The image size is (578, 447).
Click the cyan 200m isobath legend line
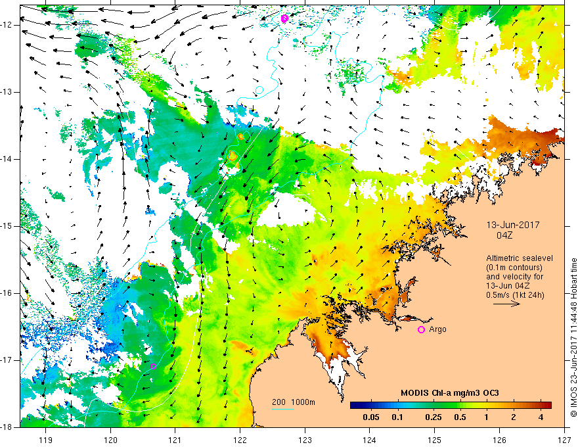[x=282, y=409]
